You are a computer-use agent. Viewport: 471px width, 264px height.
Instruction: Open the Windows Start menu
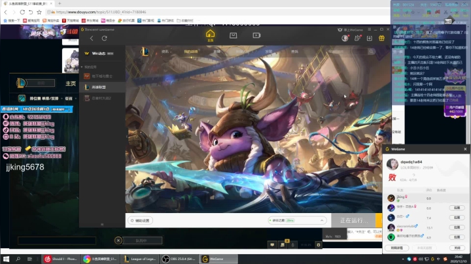point(6,259)
